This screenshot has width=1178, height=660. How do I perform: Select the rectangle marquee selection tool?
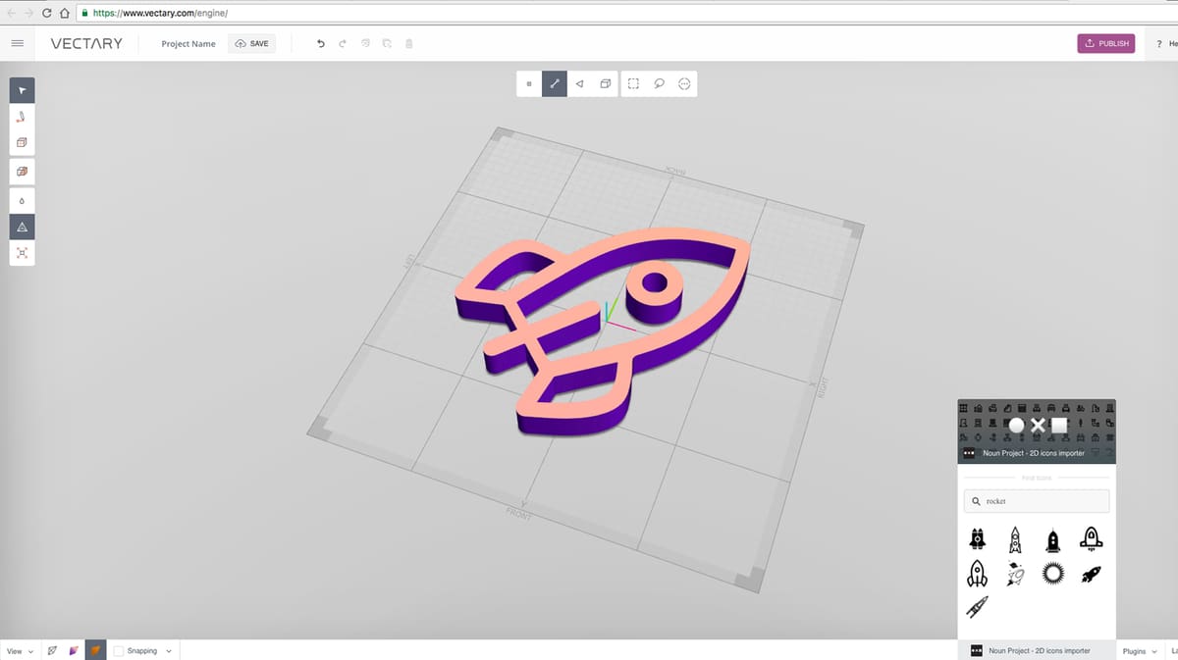[x=633, y=84]
